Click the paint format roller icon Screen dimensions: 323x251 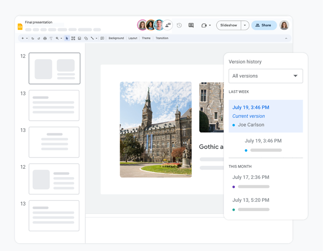(x=51, y=38)
